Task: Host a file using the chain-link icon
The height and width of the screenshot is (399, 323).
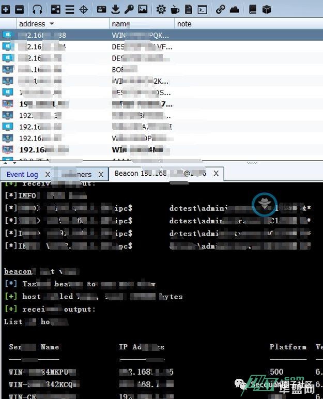Action: coord(221,9)
